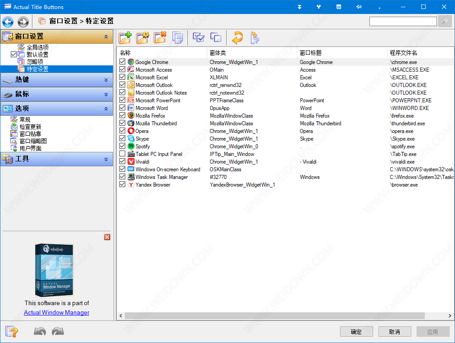The image size is (455, 343).
Task: Click the Vivaldi row icon
Action: (x=131, y=161)
